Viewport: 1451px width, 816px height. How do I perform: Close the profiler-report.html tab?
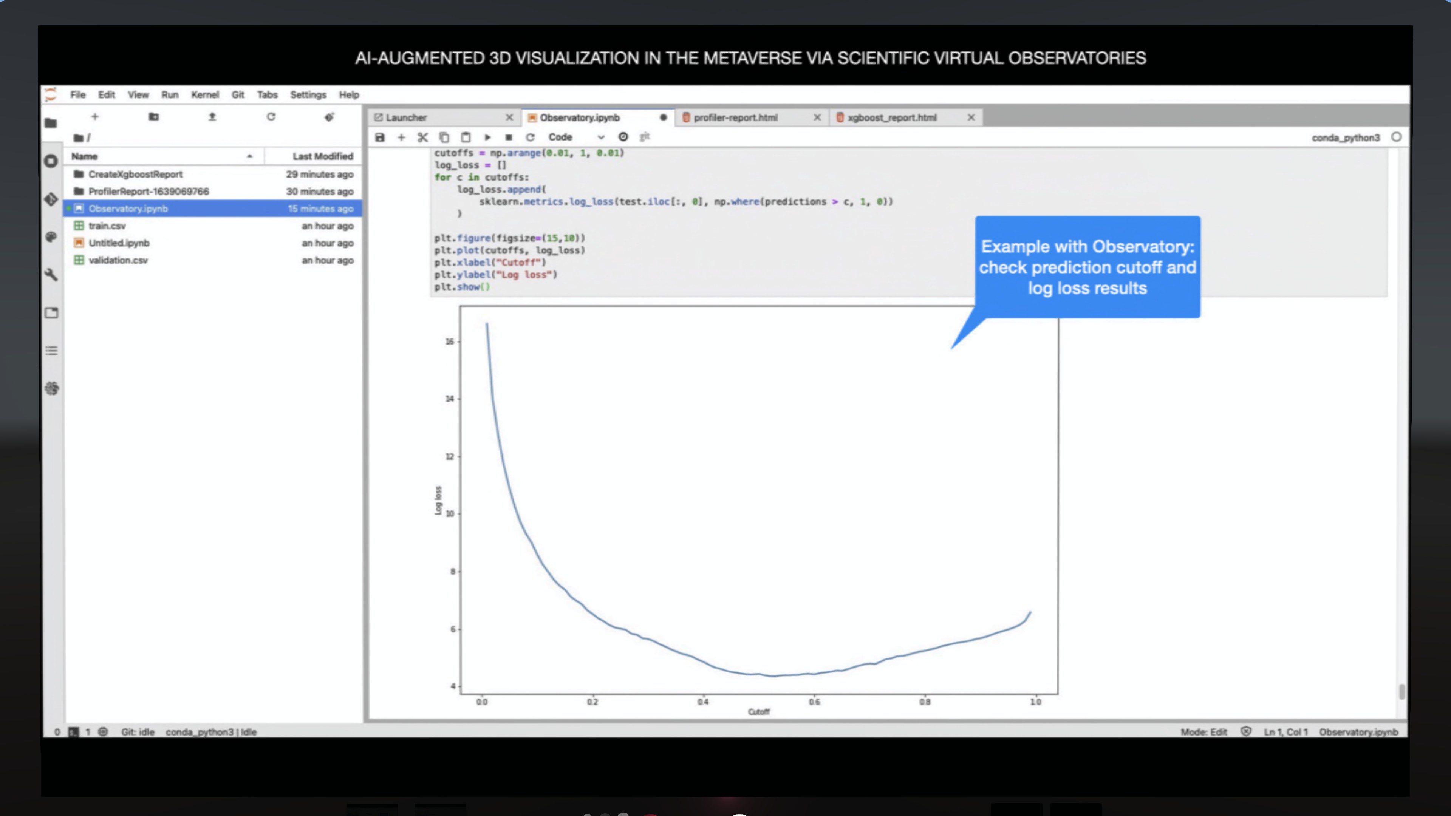point(817,117)
